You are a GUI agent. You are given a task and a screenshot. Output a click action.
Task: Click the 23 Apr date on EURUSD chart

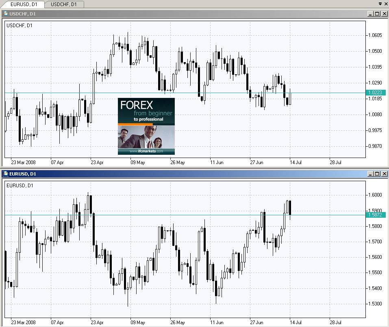pos(97,322)
